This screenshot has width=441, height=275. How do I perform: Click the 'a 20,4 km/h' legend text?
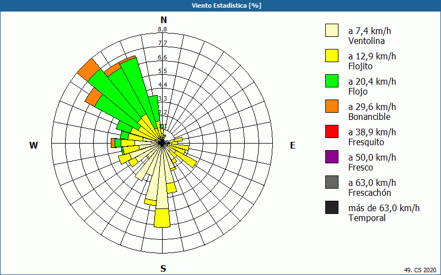click(x=372, y=81)
